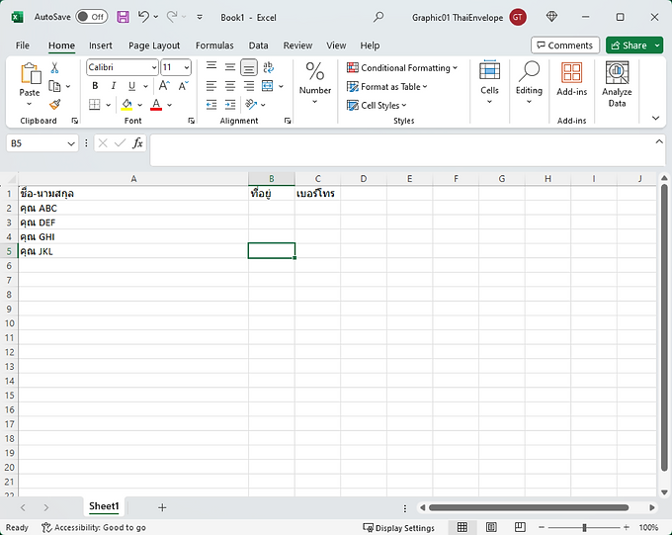Toggle Wrap Text option

click(268, 67)
